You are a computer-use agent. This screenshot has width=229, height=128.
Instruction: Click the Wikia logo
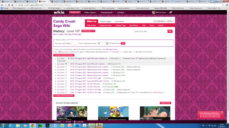(x=59, y=12)
